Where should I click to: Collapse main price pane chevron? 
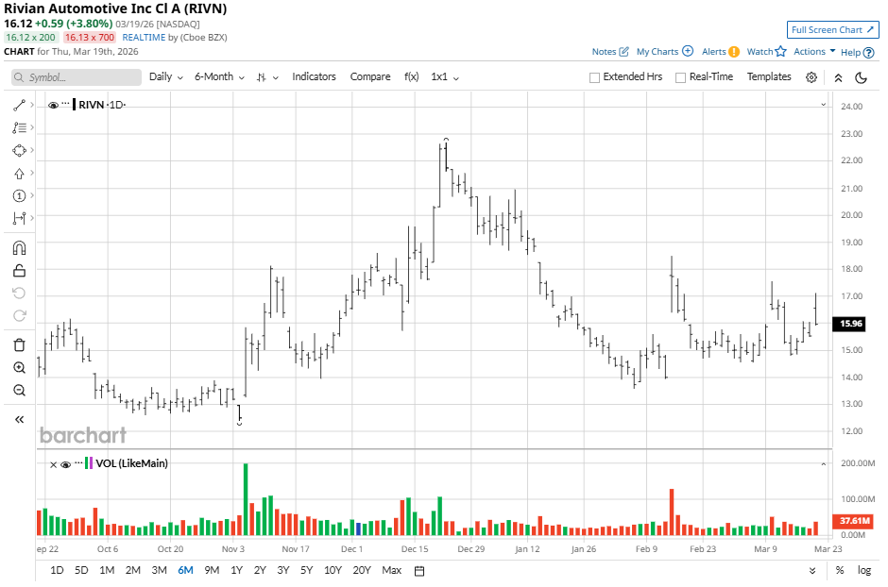(824, 105)
